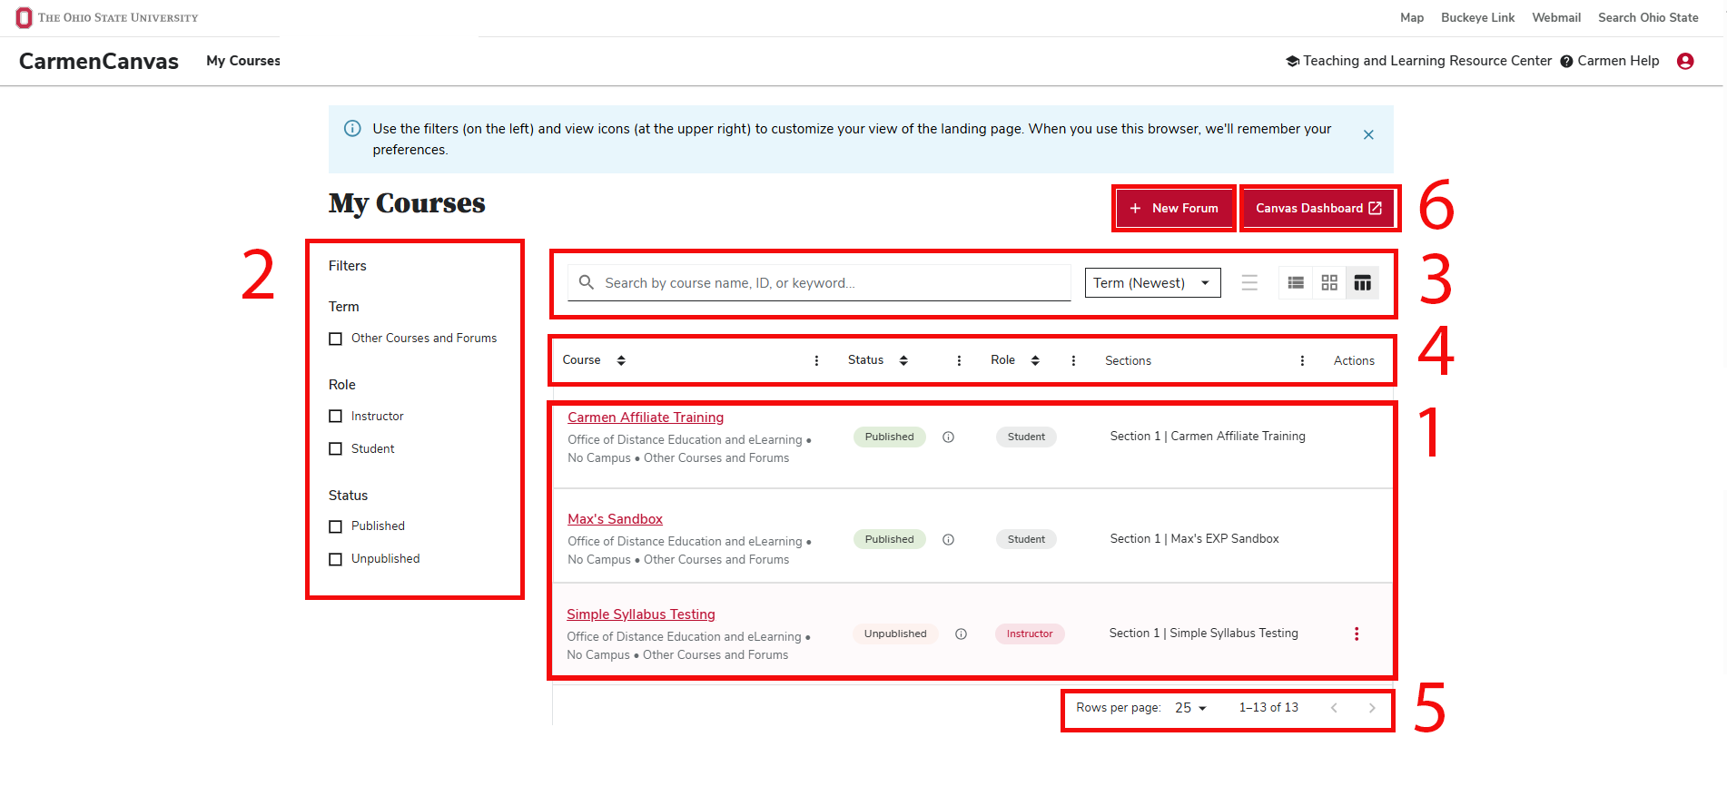Click the graduation cap Resource Center icon
Screen dimensions: 1727x786
[1292, 61]
